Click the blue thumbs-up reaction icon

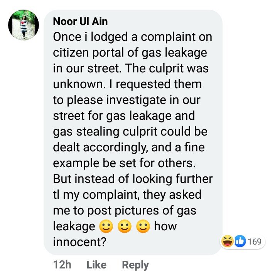(240, 242)
